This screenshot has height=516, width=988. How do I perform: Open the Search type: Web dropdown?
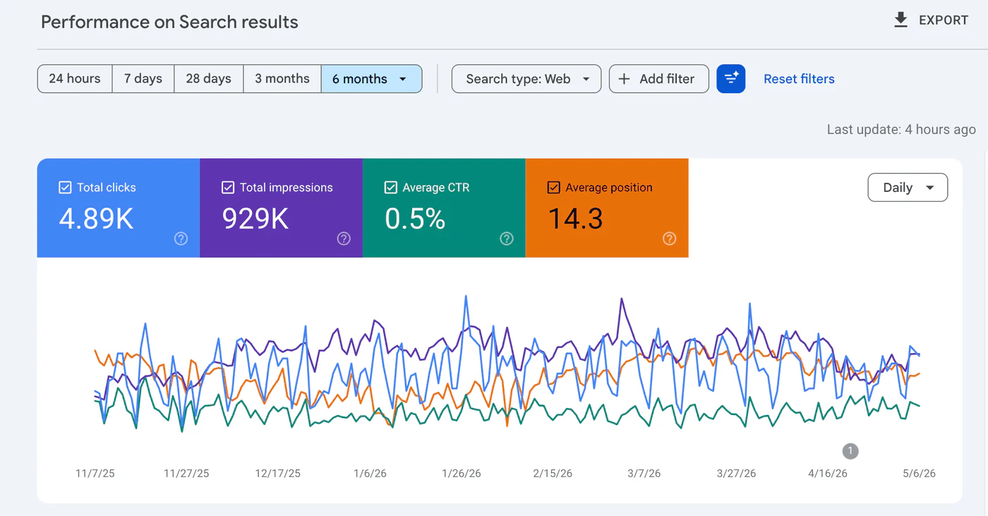coord(526,79)
